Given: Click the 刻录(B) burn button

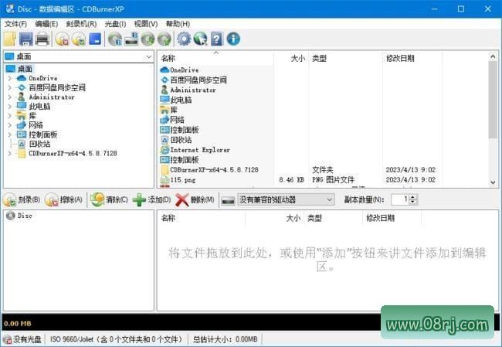Looking at the screenshot, I should 22,199.
